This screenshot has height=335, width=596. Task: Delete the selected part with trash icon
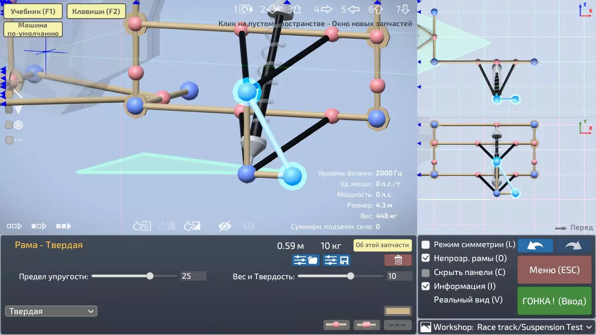coord(398,260)
